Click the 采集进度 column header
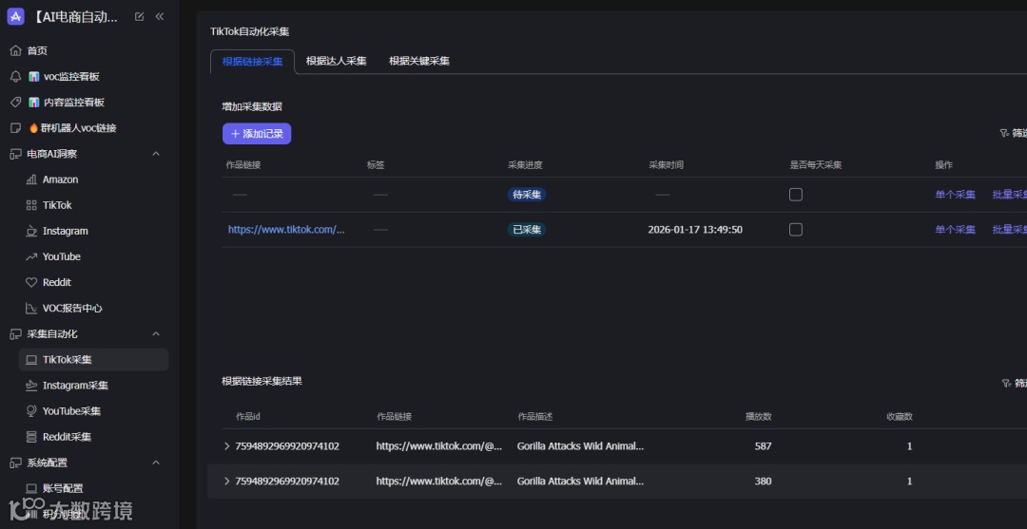The height and width of the screenshot is (529, 1027). pos(525,165)
